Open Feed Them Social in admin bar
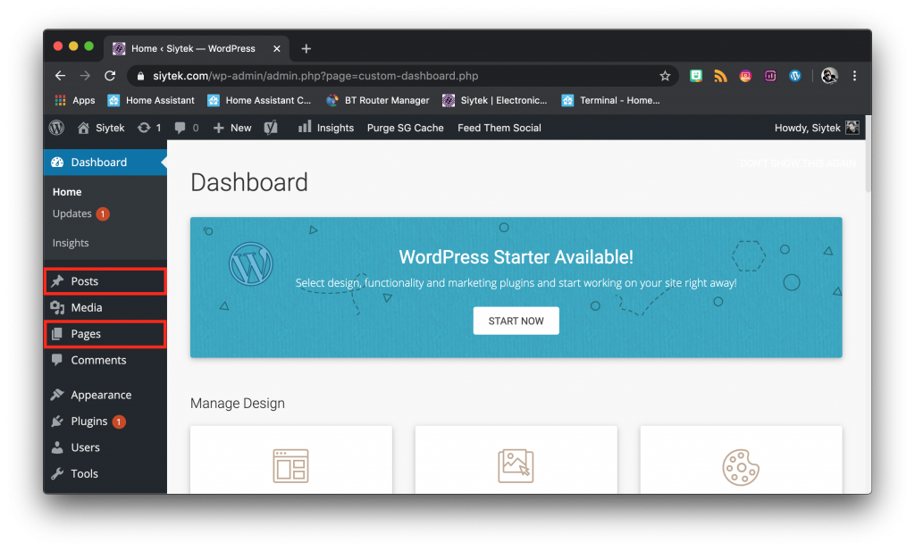 [x=499, y=128]
